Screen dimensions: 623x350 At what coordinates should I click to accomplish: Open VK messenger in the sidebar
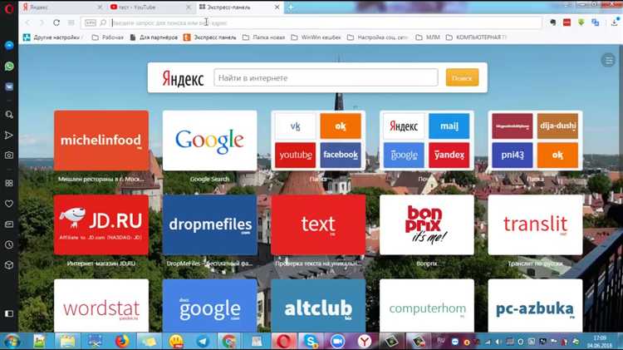pyautogui.click(x=9, y=86)
